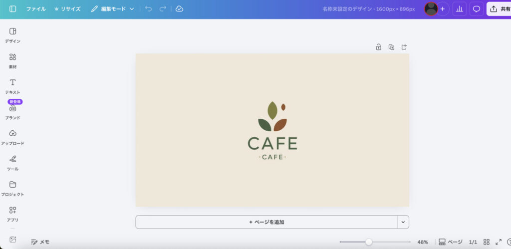Toggle the page lock icon

378,47
